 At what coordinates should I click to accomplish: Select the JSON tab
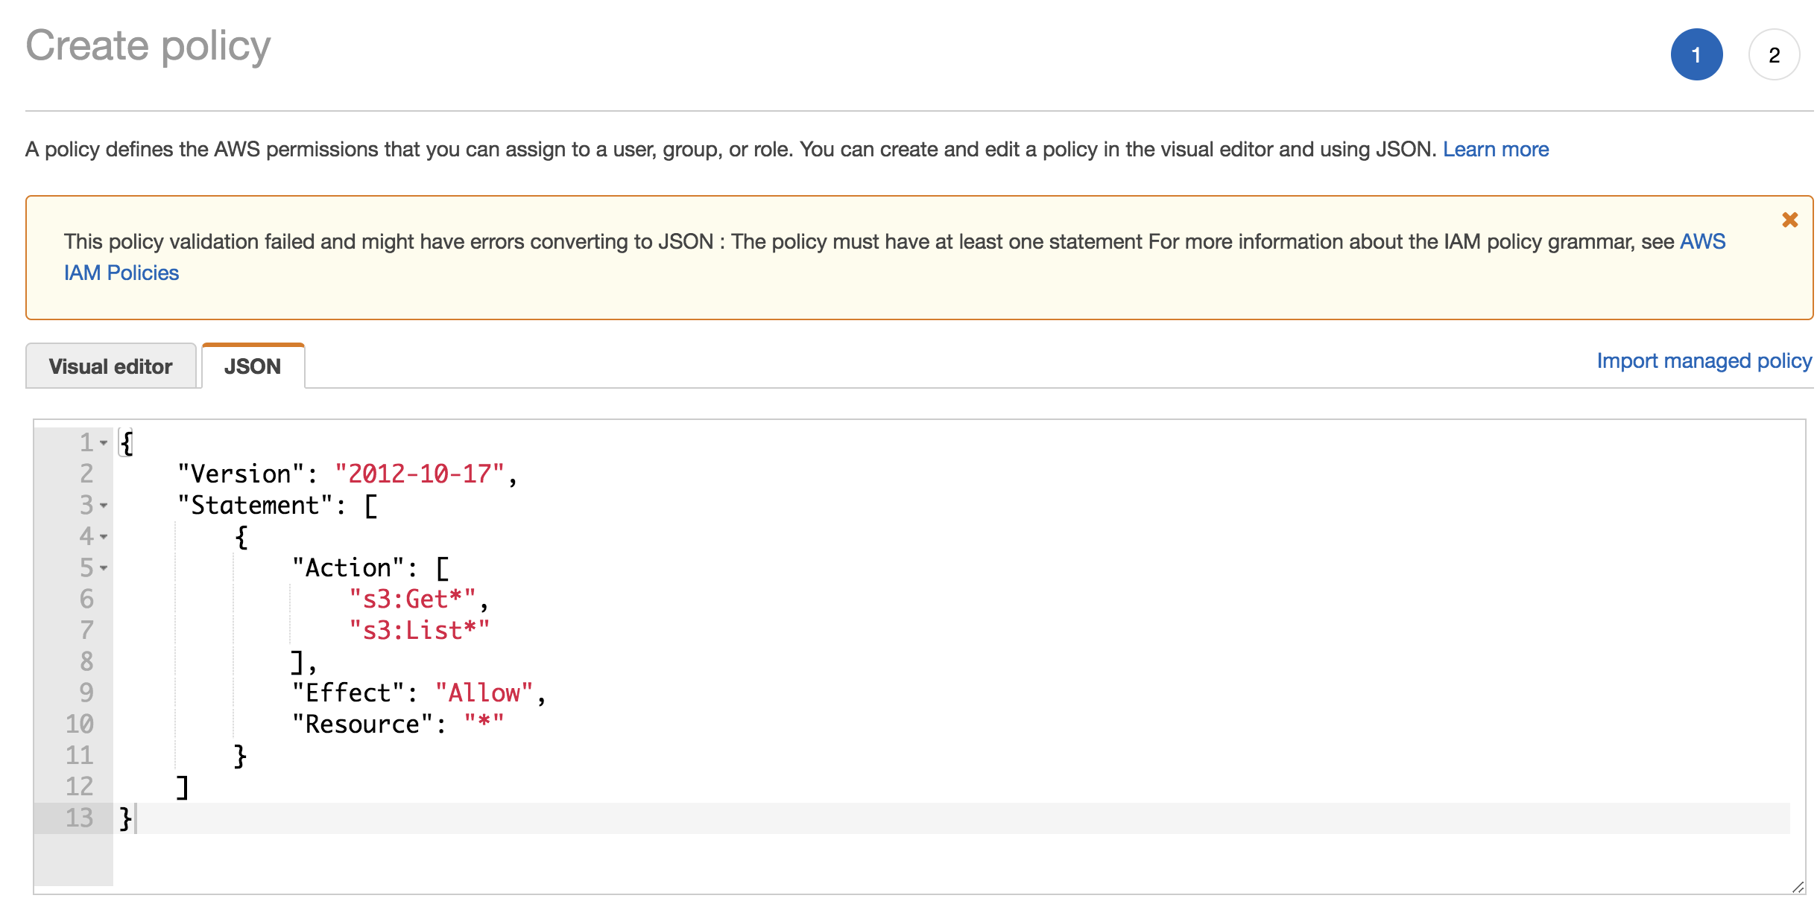coord(253,366)
